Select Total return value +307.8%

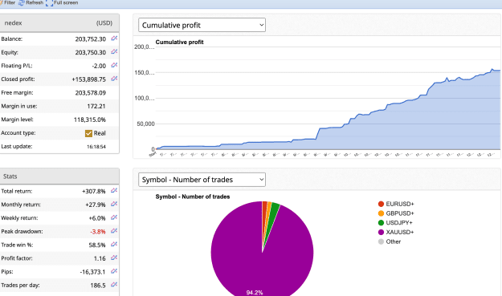point(93,191)
